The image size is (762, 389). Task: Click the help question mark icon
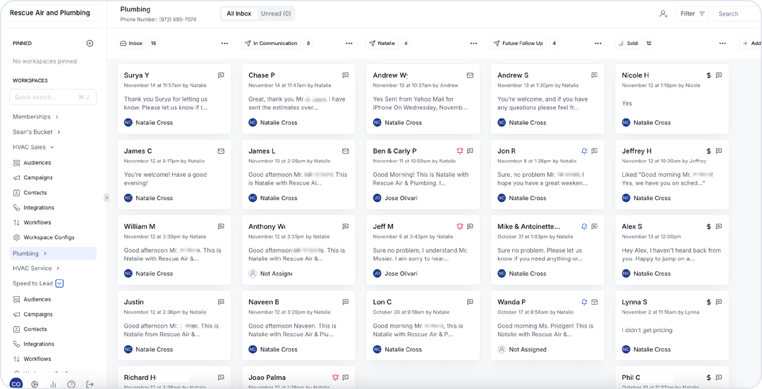point(71,384)
